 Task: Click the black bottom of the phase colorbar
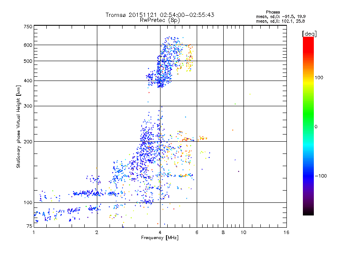click(308, 213)
